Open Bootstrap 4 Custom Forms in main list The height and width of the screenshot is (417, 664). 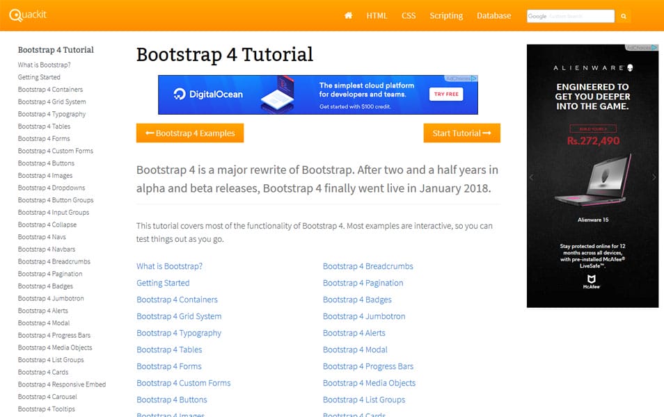tap(183, 383)
